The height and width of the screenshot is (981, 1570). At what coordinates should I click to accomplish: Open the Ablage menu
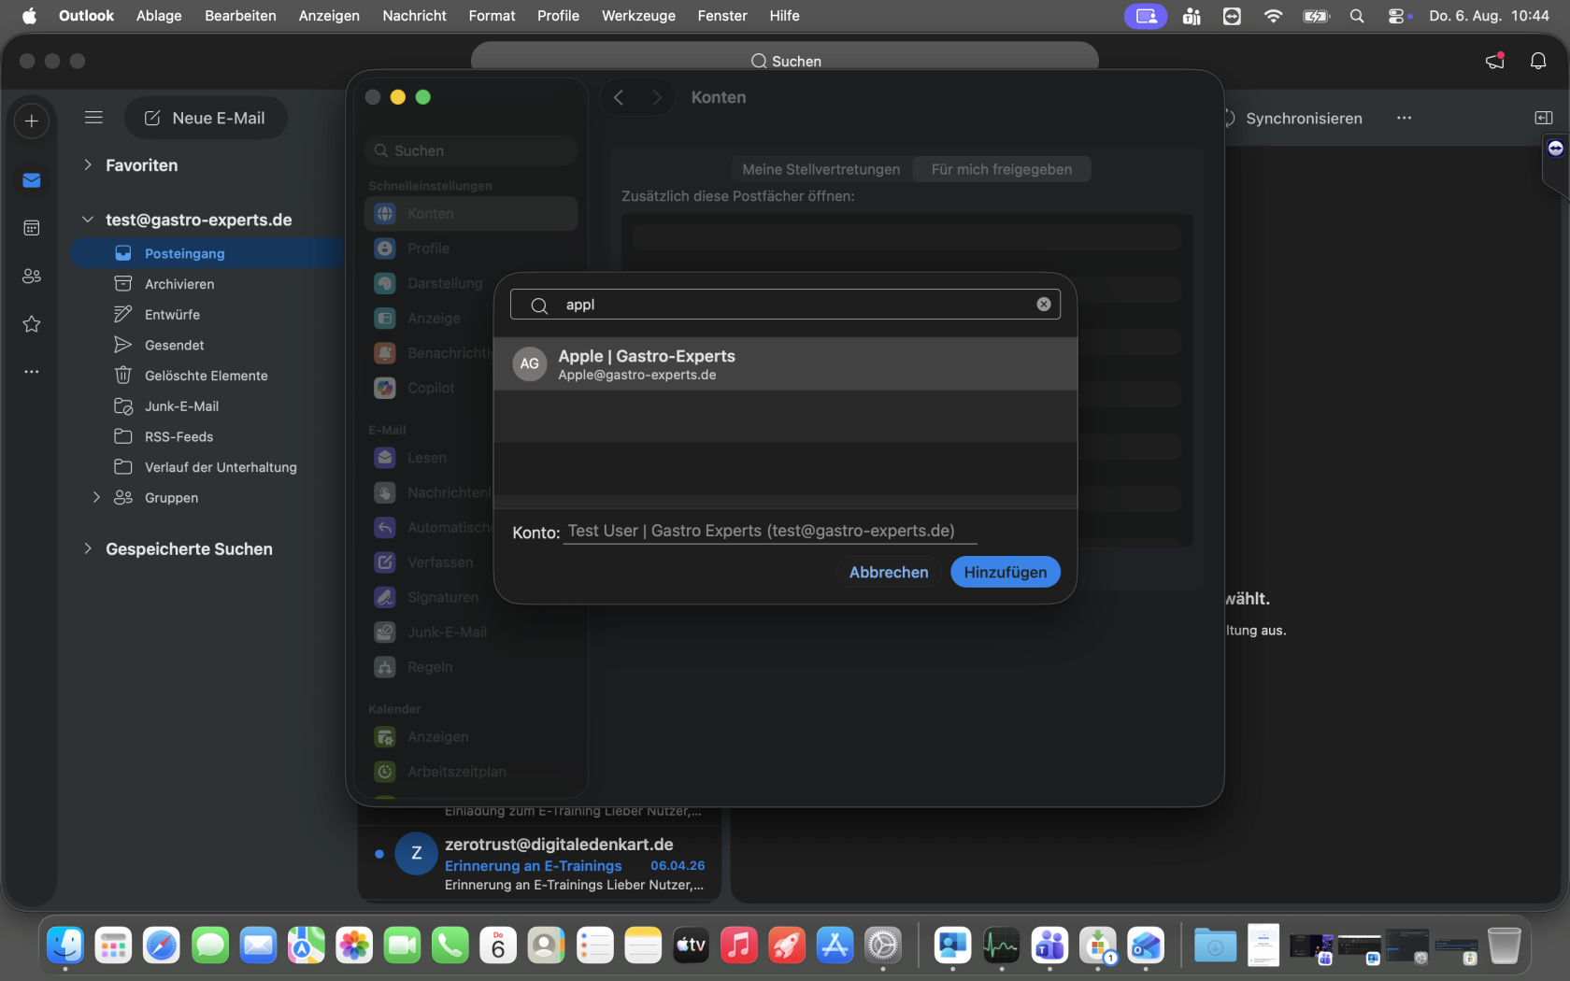coord(159,16)
